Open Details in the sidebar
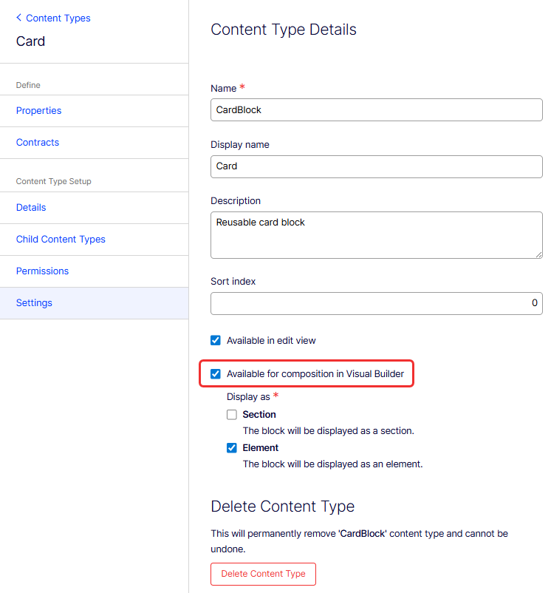The width and height of the screenshot is (551, 593). point(30,207)
